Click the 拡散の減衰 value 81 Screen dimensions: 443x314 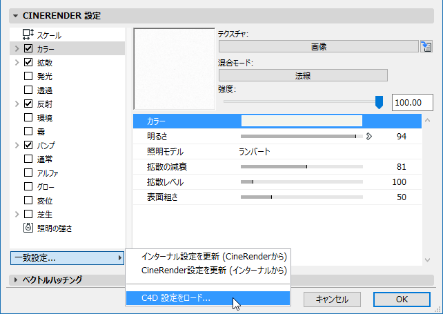click(401, 167)
